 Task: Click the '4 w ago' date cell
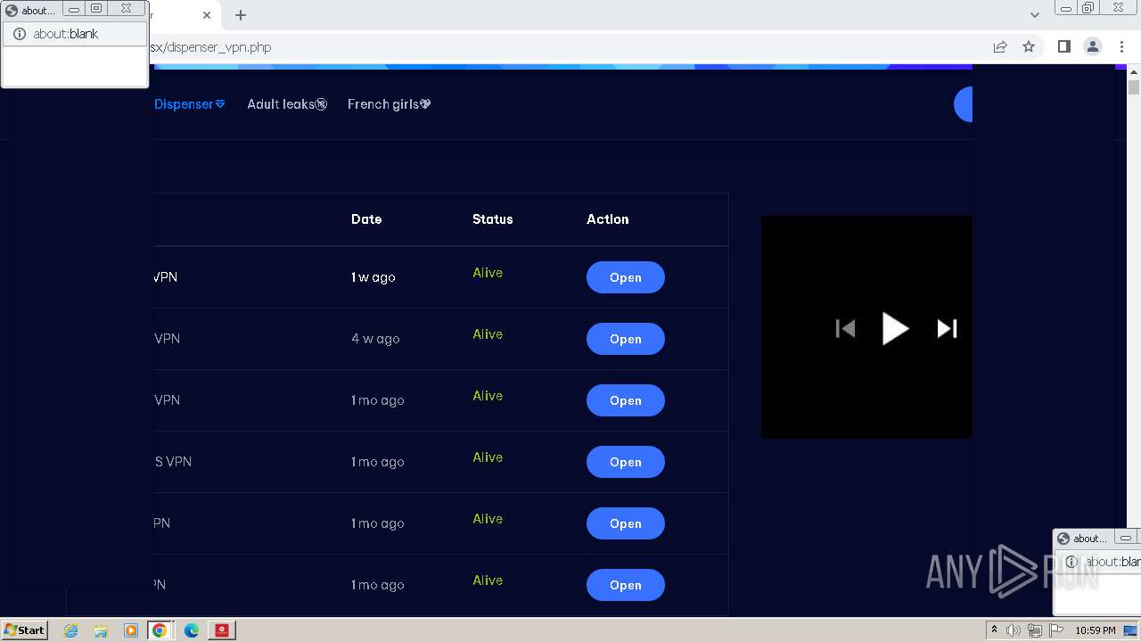point(375,339)
